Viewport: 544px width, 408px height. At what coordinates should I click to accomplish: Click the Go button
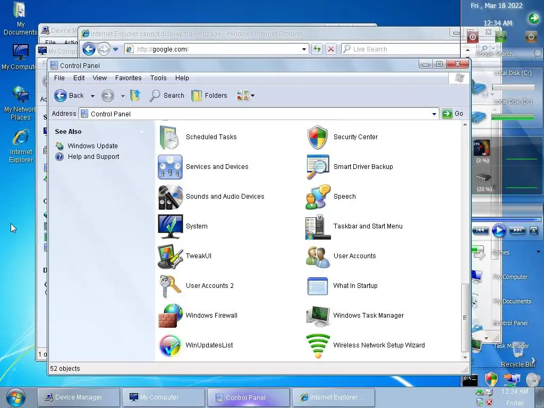[x=453, y=114]
